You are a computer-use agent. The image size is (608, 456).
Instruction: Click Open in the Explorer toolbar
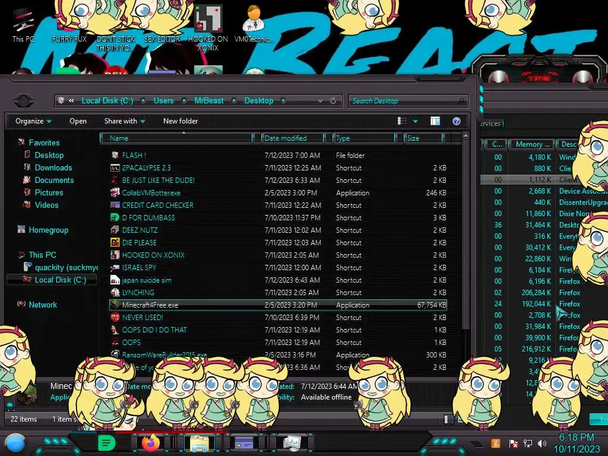[x=78, y=121]
